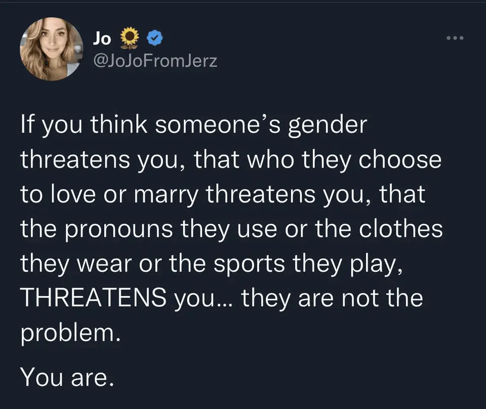Open the @JoJoFromJerz handle link
The height and width of the screenshot is (409, 486).
[x=155, y=61]
